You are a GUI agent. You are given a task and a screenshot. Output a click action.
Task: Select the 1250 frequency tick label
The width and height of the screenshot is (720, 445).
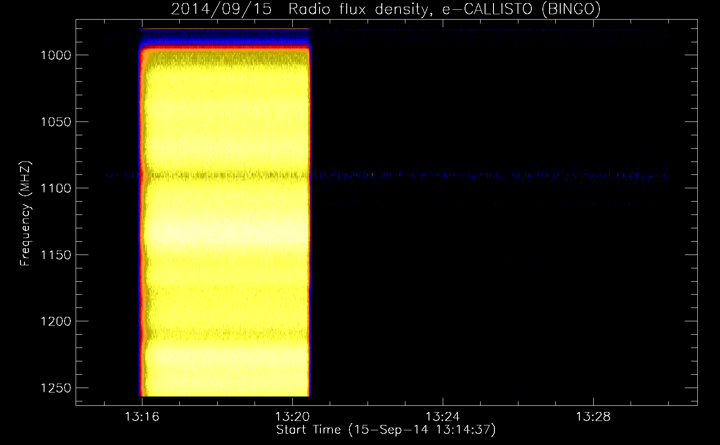point(56,388)
